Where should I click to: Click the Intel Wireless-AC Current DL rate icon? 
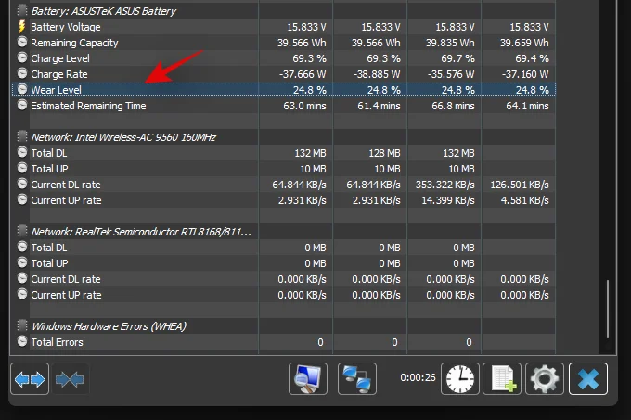[x=22, y=184]
